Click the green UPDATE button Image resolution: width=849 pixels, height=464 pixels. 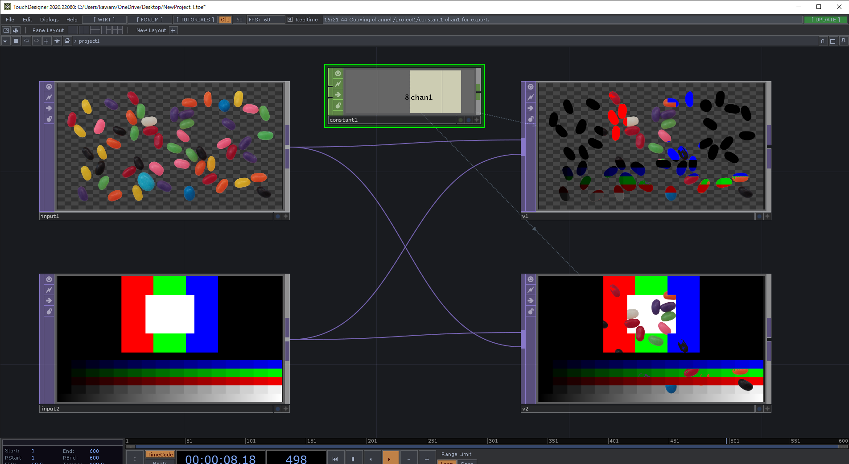pos(825,20)
